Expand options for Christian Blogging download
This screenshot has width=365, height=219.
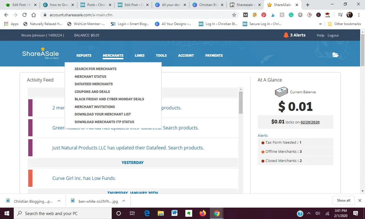click(59, 201)
